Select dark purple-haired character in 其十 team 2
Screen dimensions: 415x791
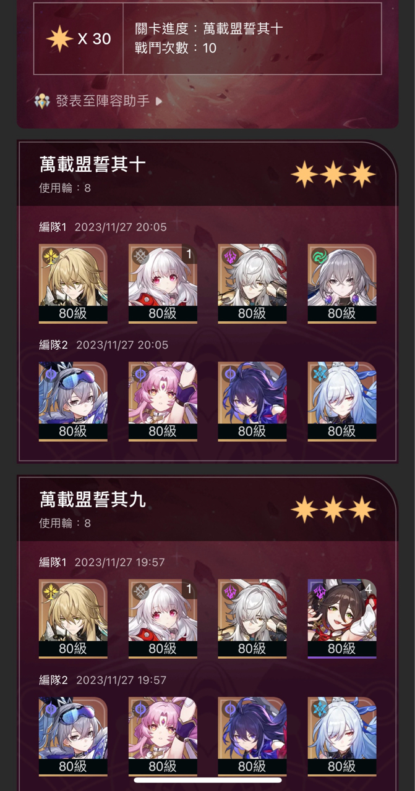(252, 402)
